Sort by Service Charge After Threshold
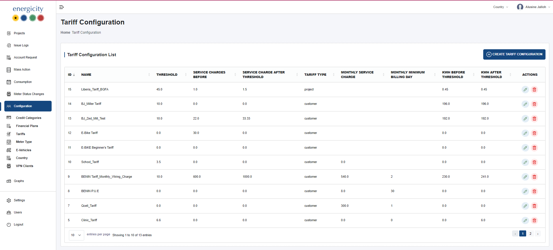 point(270,75)
